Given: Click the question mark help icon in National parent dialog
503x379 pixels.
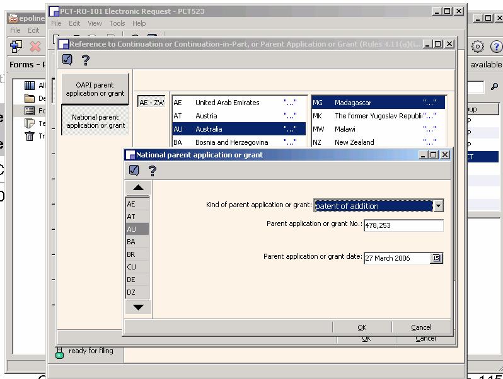Looking at the screenshot, I should (x=153, y=171).
